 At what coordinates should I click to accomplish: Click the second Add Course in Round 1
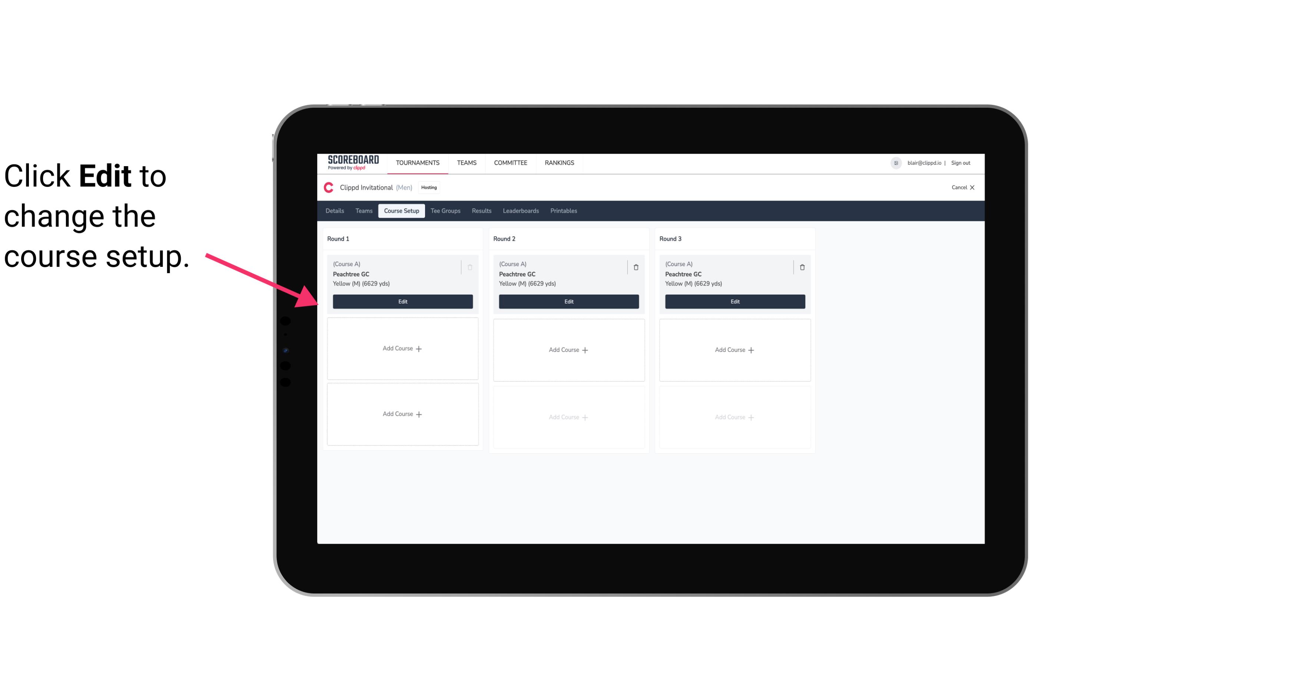[402, 414]
